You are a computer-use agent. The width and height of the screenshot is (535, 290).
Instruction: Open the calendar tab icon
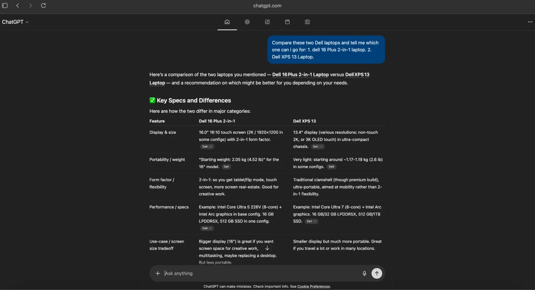coord(287,22)
